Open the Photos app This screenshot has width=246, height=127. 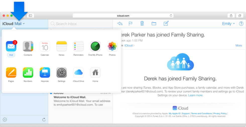tap(112, 47)
